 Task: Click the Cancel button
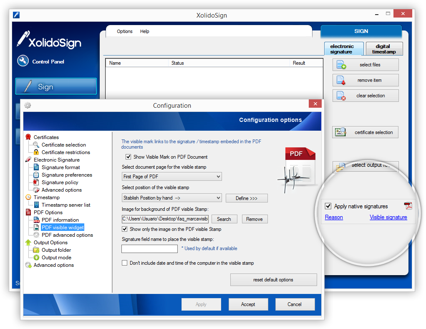coord(295,304)
